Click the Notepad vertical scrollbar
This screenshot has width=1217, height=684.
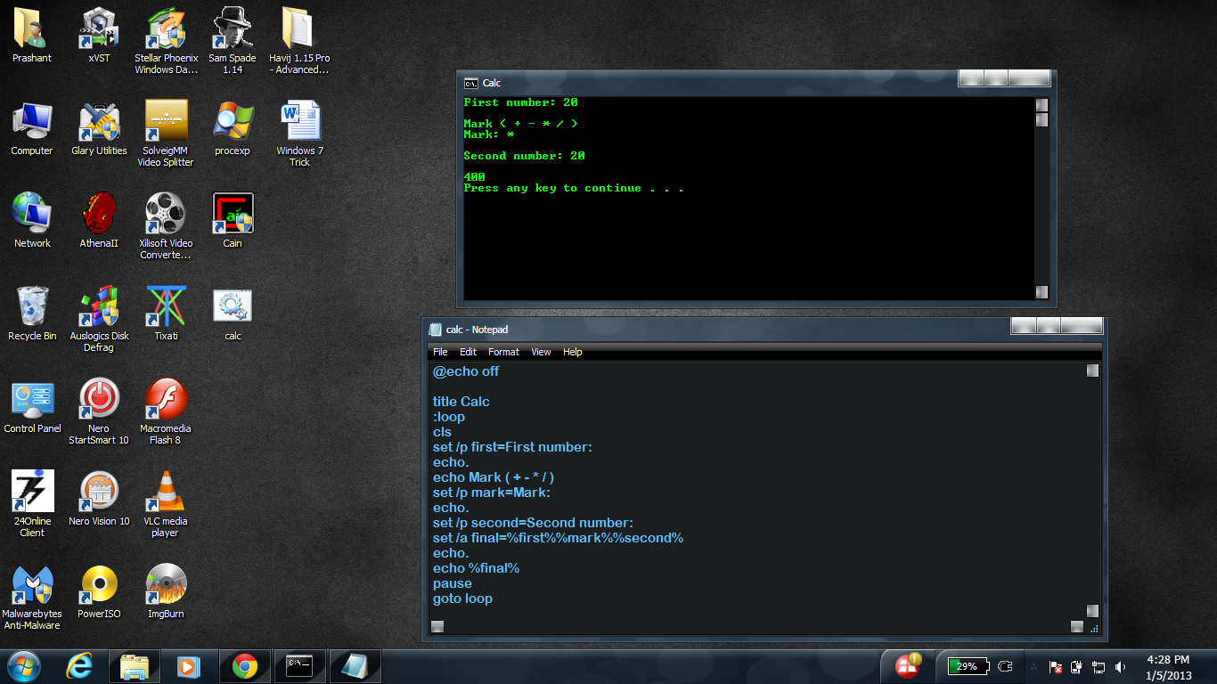[1092, 490]
